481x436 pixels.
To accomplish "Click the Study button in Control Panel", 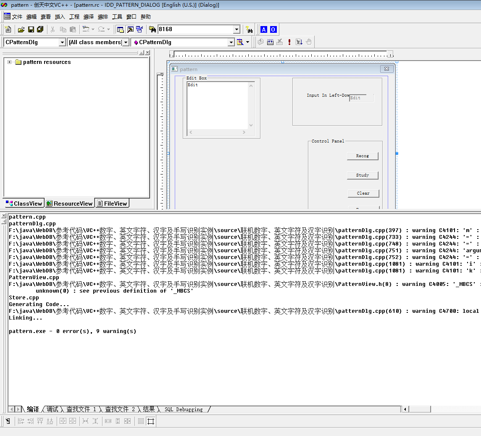I will coord(363,175).
